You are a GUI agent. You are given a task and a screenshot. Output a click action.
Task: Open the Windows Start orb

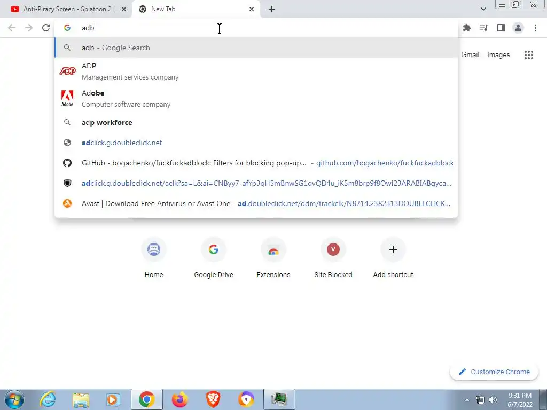[14, 399]
